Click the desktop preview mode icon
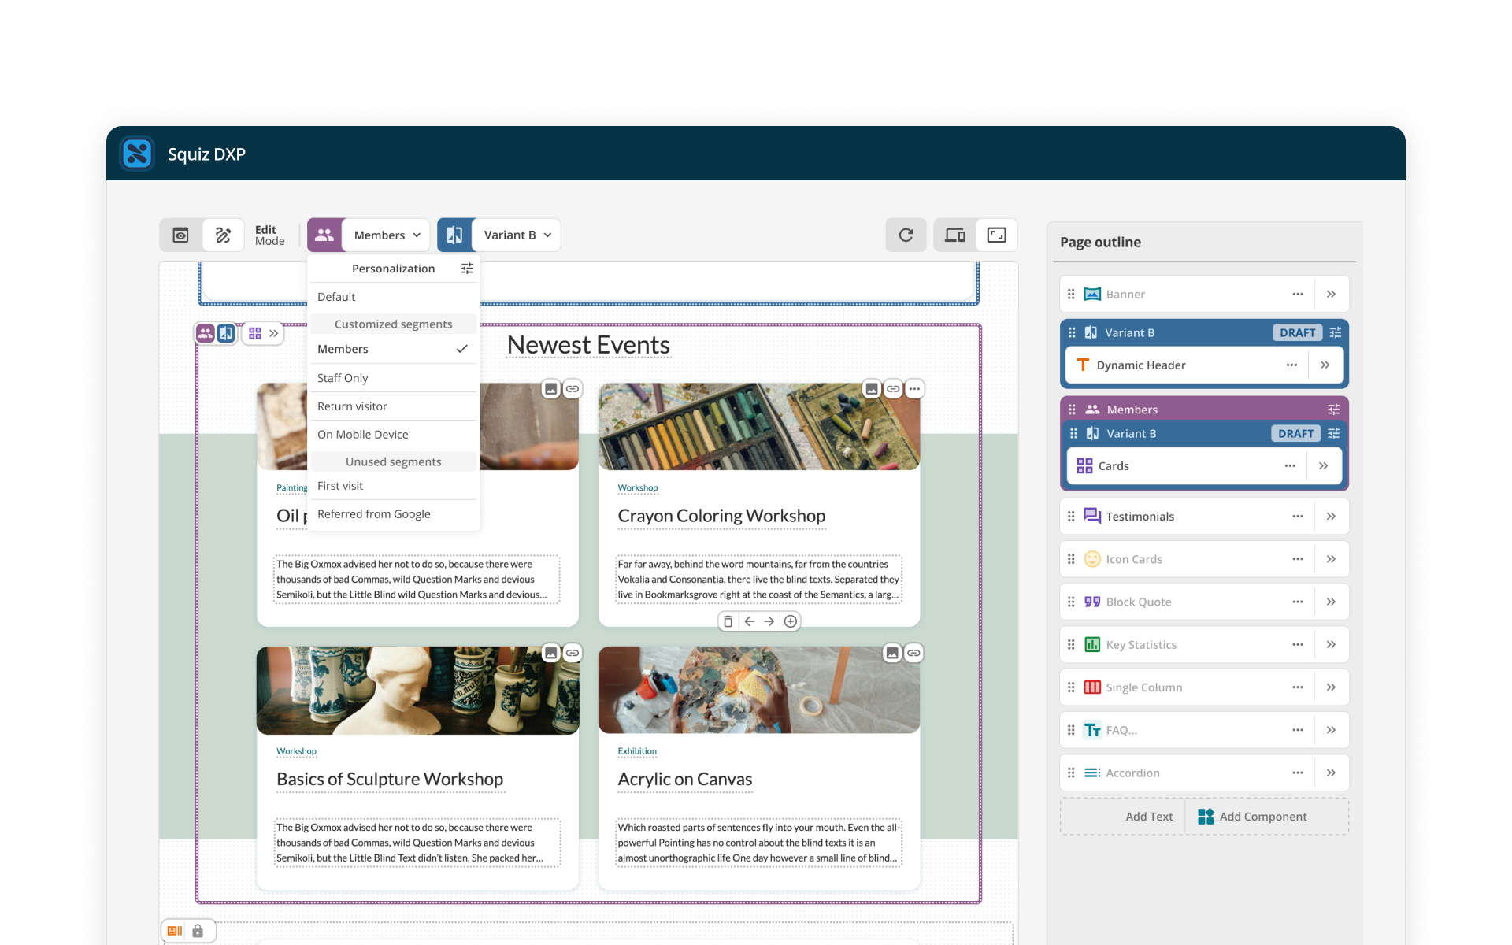 click(x=954, y=235)
